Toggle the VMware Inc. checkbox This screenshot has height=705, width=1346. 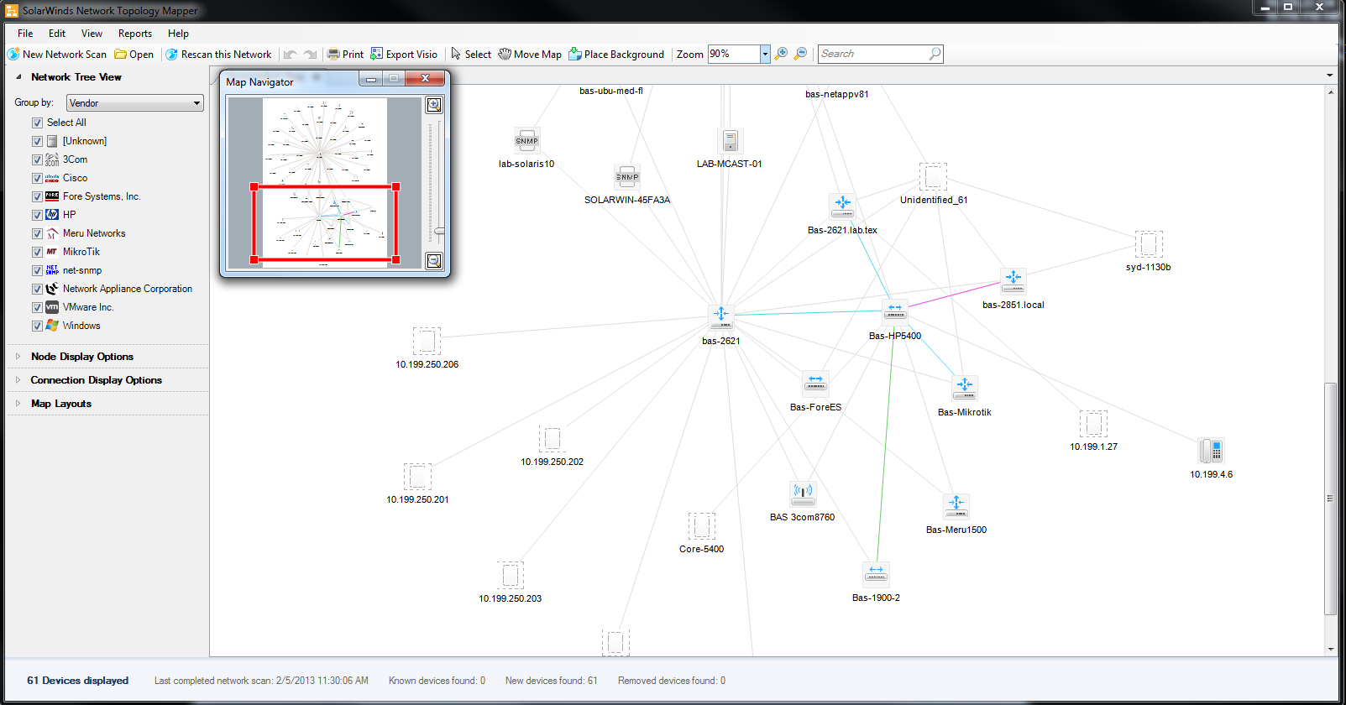click(x=37, y=307)
